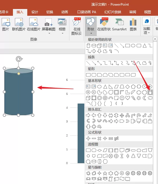
Task: Open the 幻灯片放映 tab
Action: [x=113, y=12]
